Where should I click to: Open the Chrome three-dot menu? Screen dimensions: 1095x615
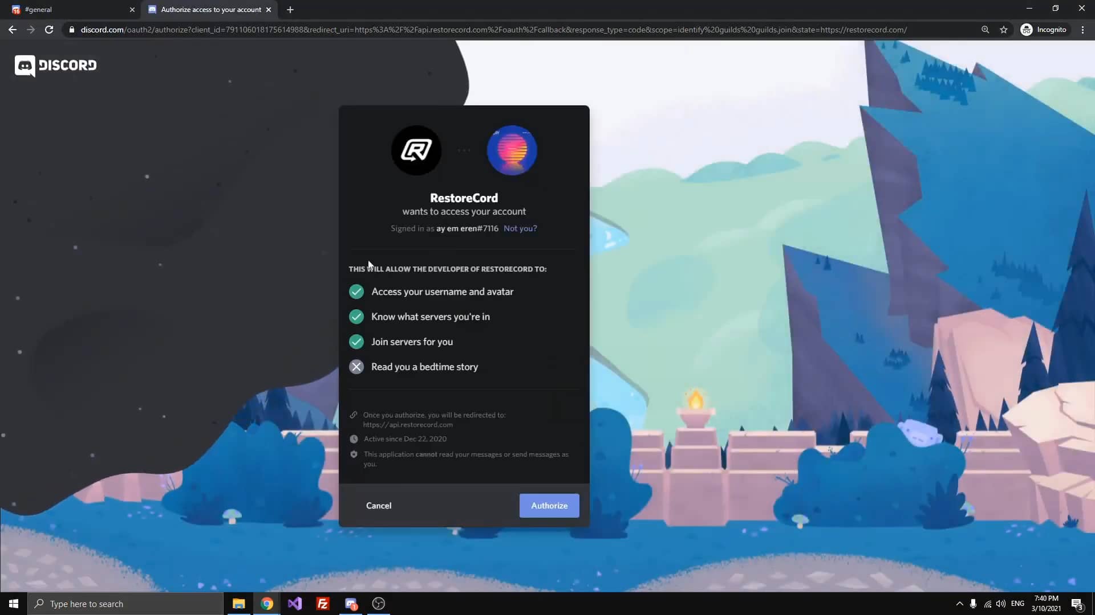[x=1082, y=30]
